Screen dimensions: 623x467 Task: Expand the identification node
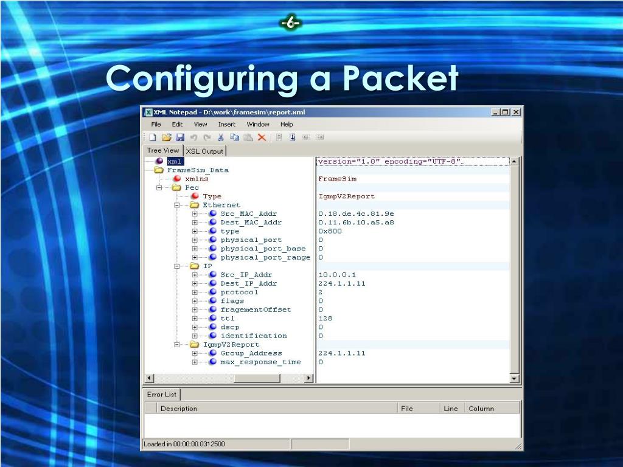[195, 336]
